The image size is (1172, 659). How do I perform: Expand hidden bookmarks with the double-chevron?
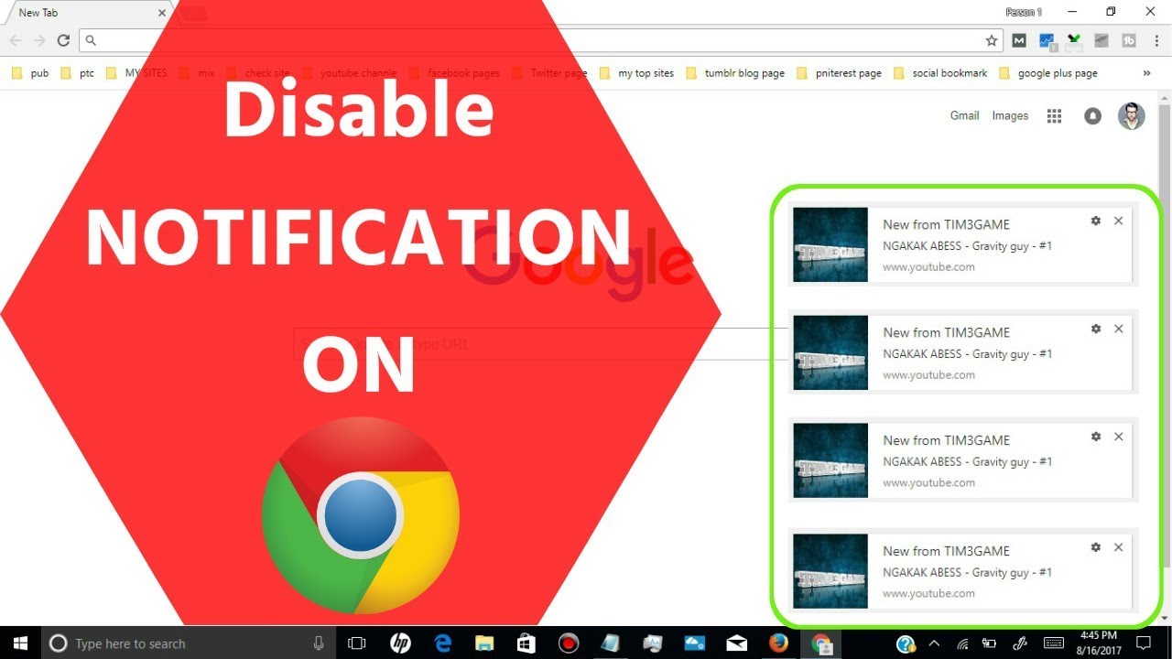[x=1147, y=73]
